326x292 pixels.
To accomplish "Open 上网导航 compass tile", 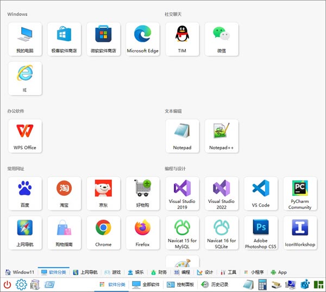I will [25, 233].
